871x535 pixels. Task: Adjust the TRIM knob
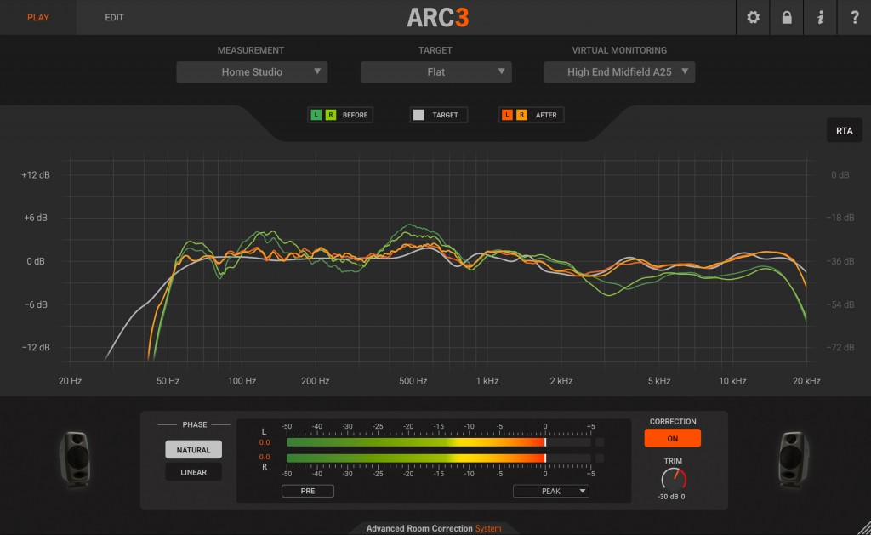(673, 478)
